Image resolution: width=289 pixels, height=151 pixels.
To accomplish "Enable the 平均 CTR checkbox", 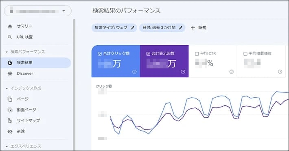I will [x=197, y=54].
